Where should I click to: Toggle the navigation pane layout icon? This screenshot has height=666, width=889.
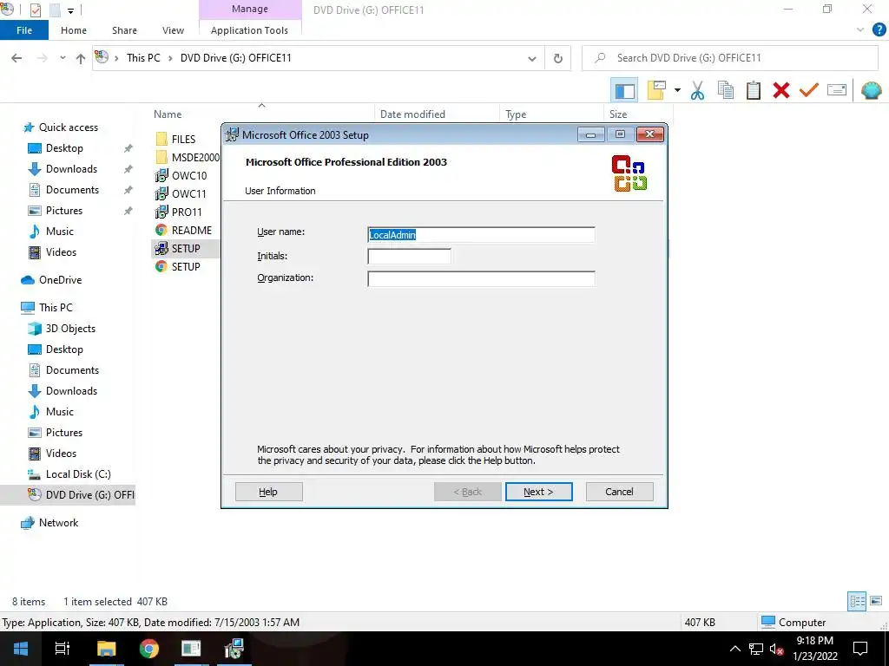click(624, 90)
